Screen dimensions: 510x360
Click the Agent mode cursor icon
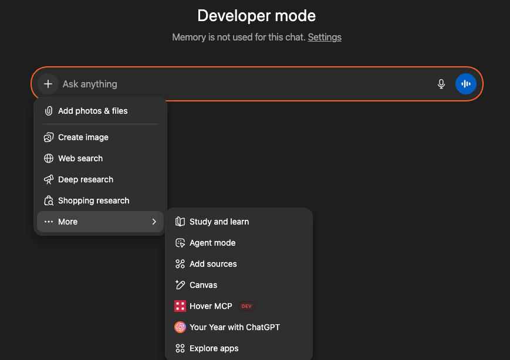point(180,243)
